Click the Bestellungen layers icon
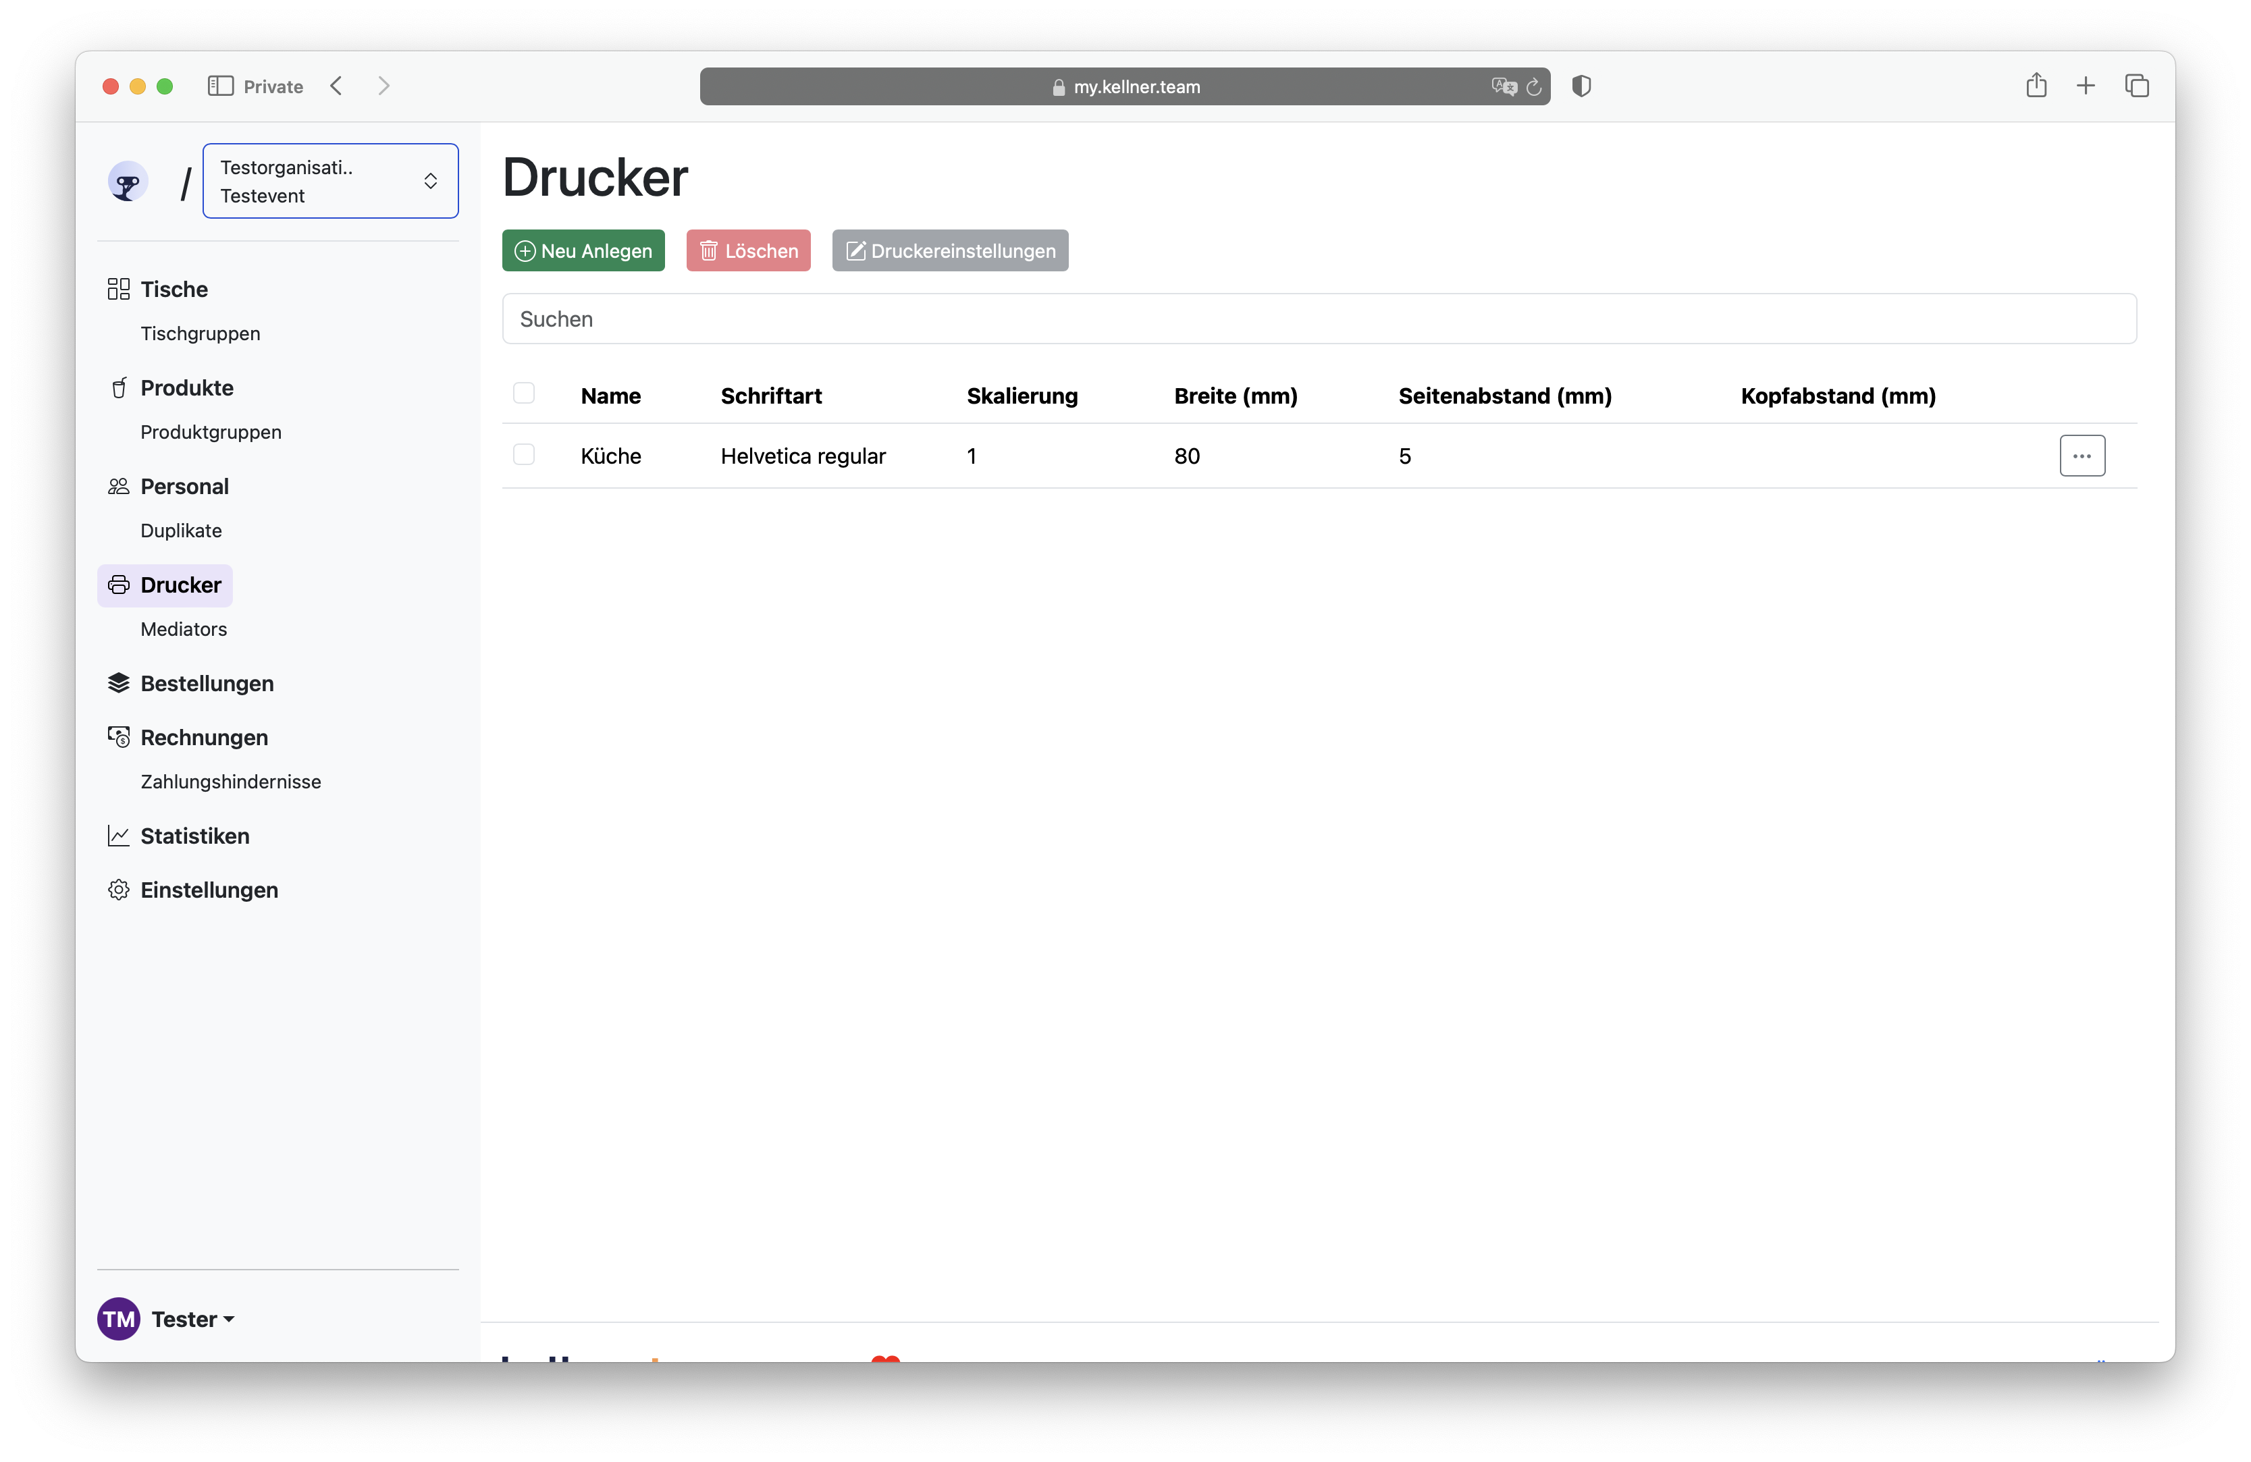The width and height of the screenshot is (2251, 1462). point(118,683)
